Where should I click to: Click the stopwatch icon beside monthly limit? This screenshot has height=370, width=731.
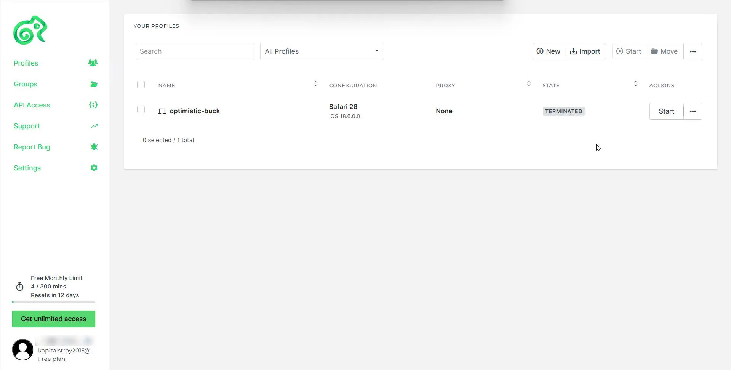tap(20, 287)
